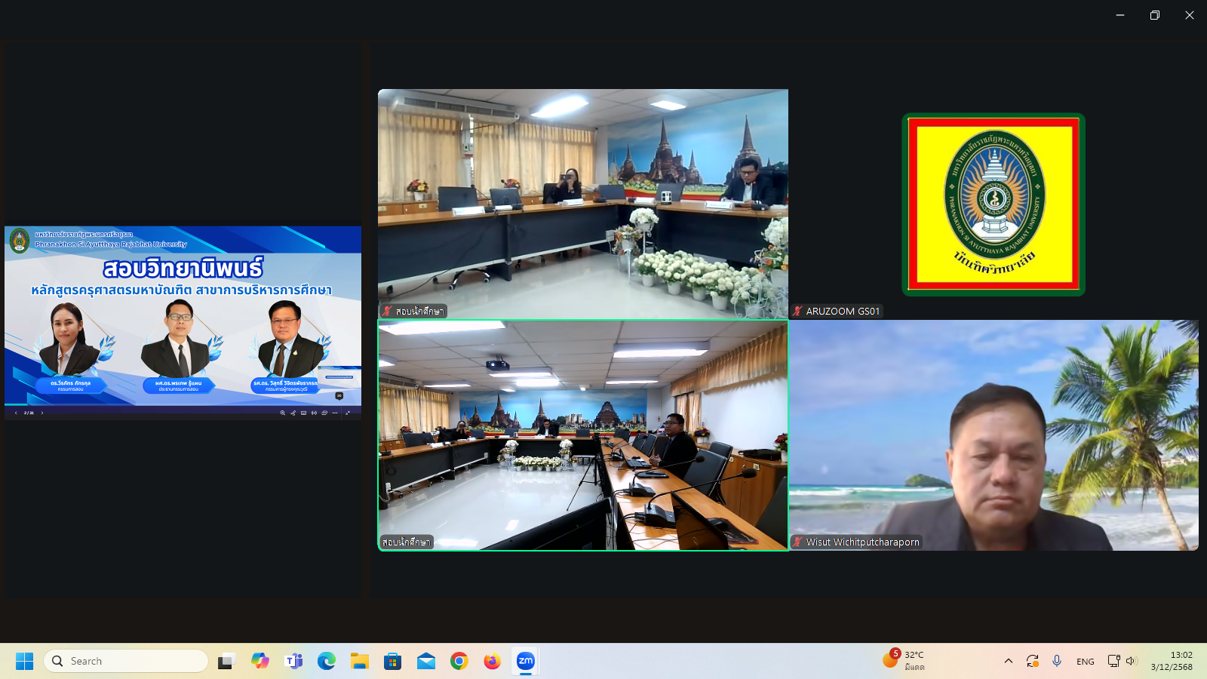The width and height of the screenshot is (1207, 679).
Task: Select the Wisut Wichitputcharaporn video tile
Action: point(993,435)
